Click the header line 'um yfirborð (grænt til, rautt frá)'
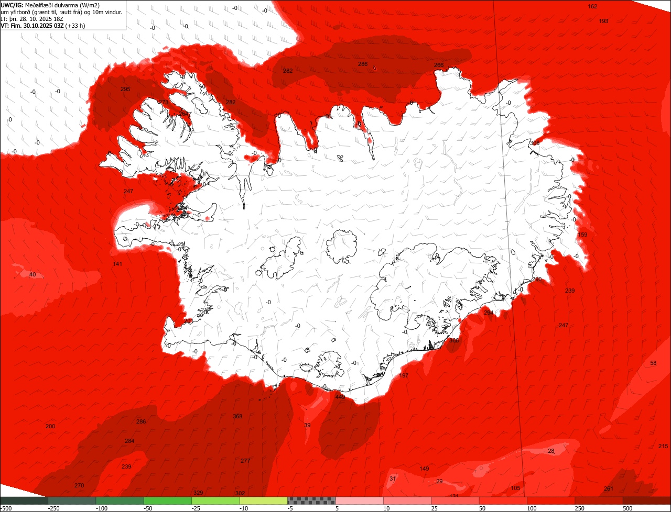 point(42,12)
